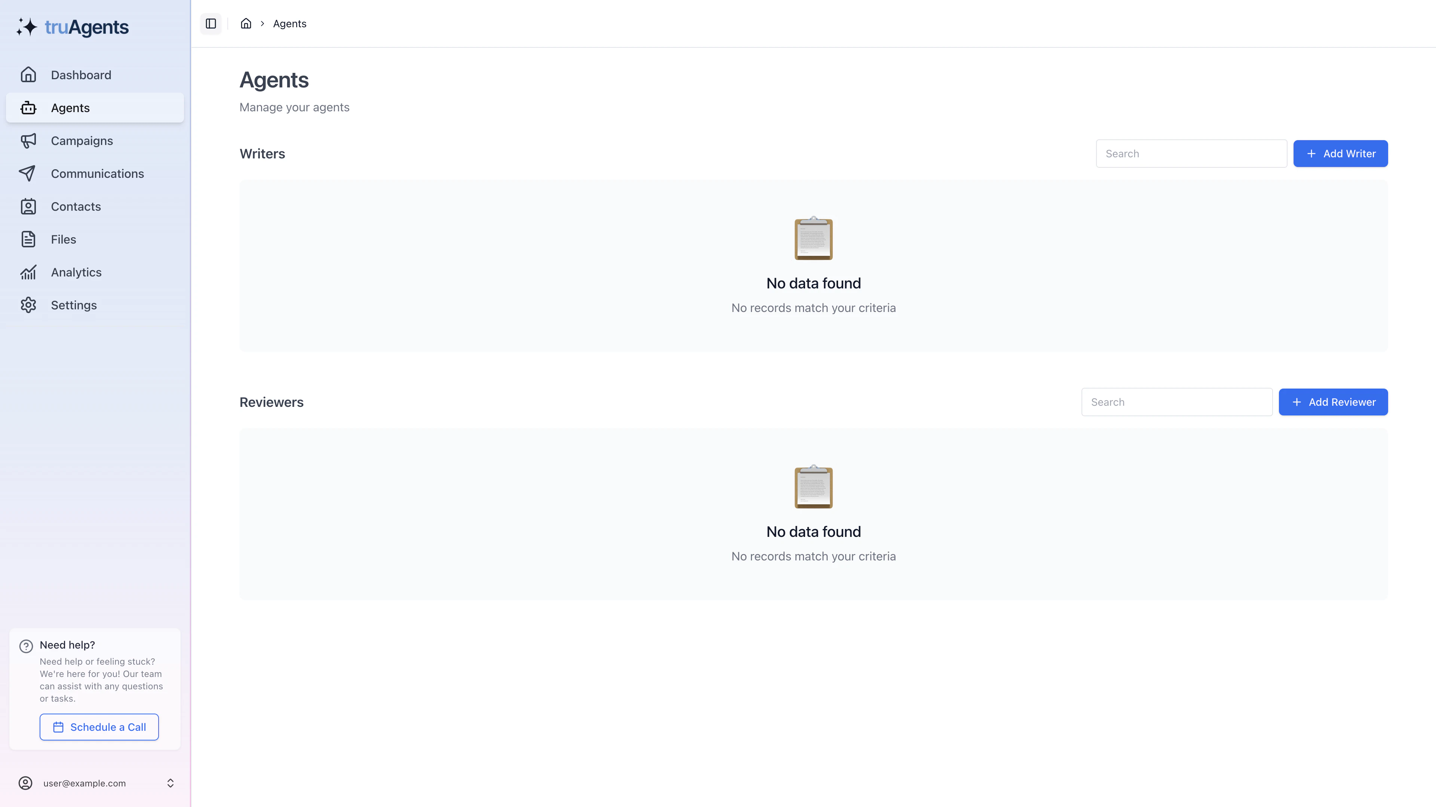Click Schedule a Call

99,727
